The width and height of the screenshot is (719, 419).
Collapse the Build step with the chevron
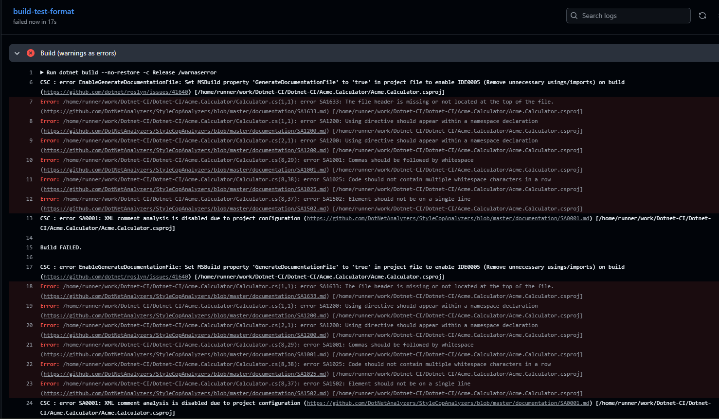pos(17,53)
